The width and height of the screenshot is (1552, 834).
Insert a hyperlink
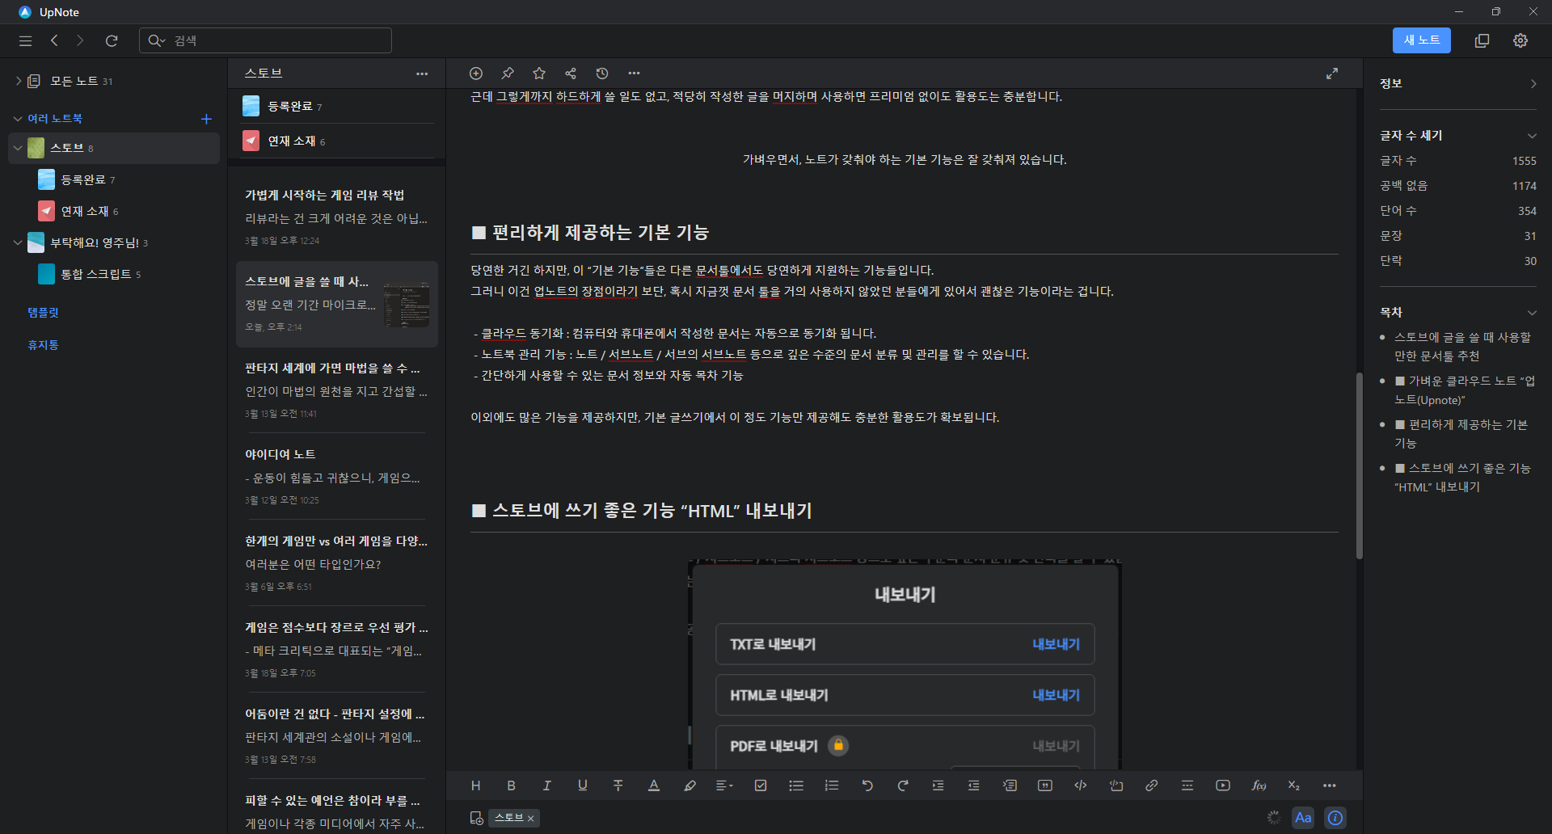(x=1152, y=786)
